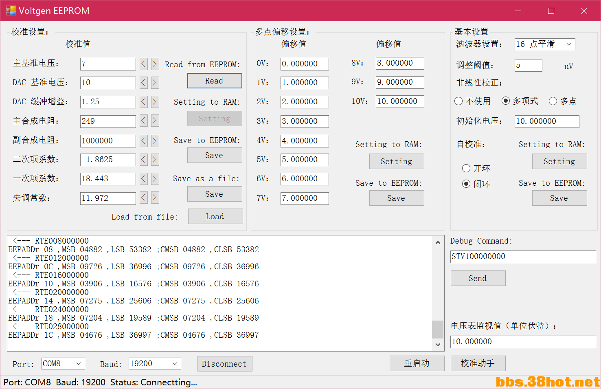Click the 0V offset value field

point(305,64)
